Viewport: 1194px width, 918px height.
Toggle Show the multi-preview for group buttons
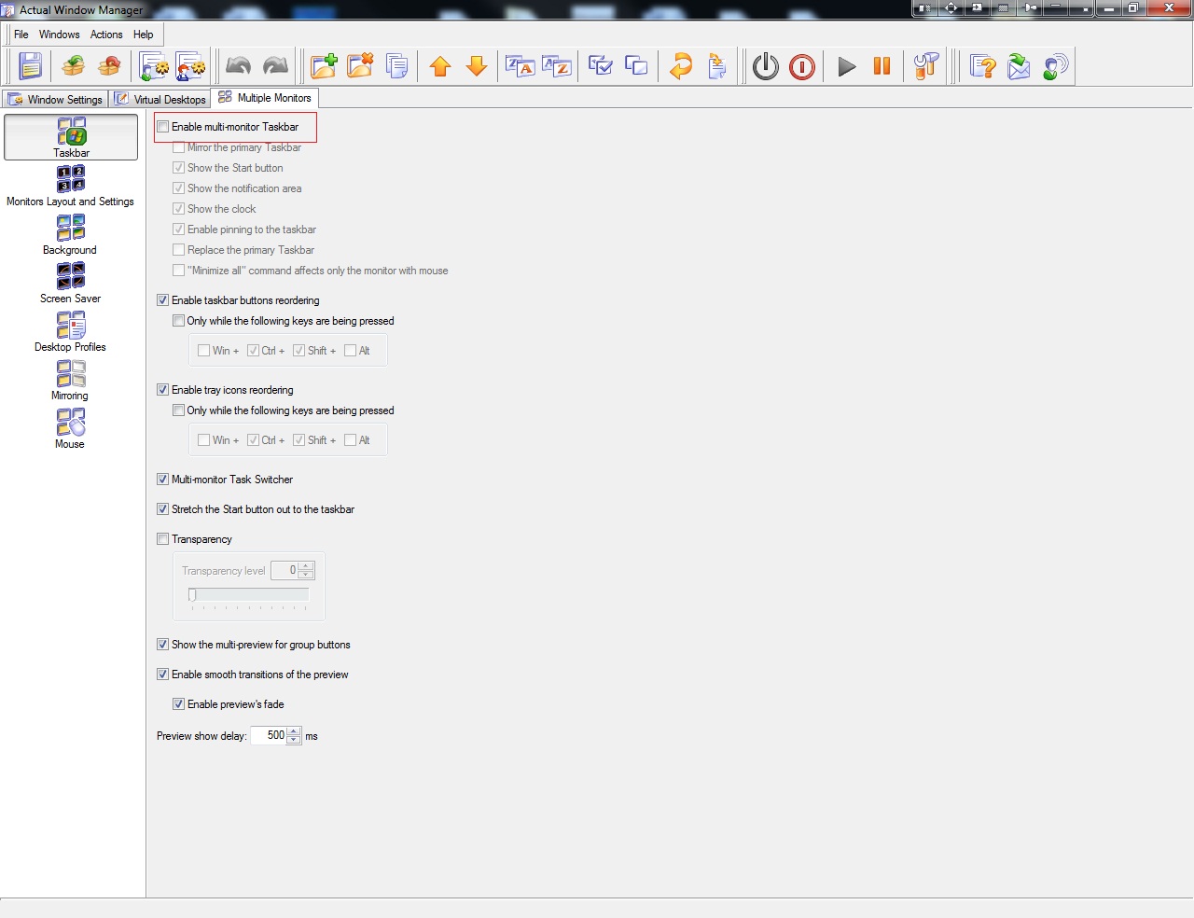(163, 645)
